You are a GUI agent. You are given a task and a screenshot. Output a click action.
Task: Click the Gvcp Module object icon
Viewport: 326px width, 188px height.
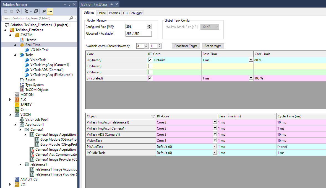pyautogui.click(x=37, y=140)
